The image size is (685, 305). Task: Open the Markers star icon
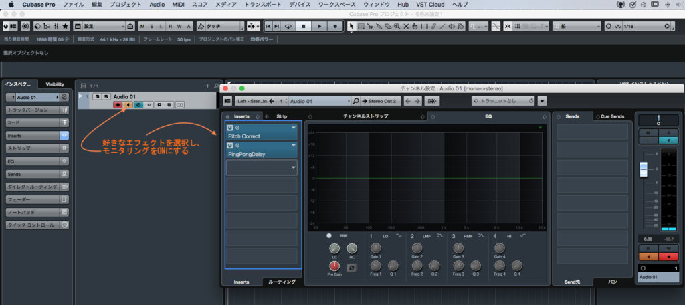pos(65,26)
